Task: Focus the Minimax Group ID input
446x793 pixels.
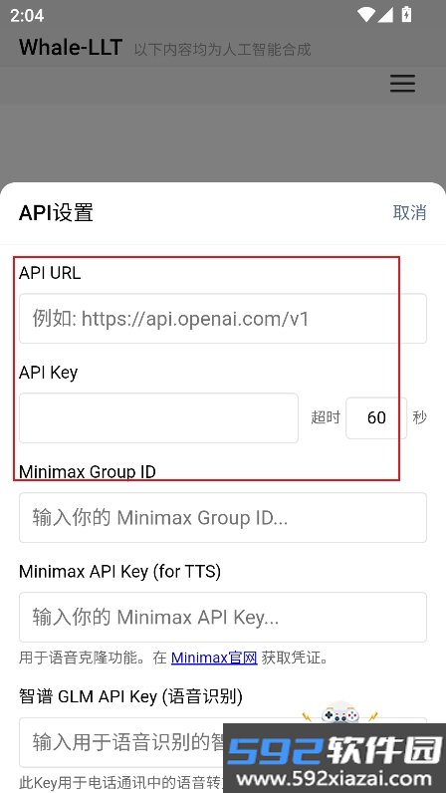Action: [x=223, y=517]
